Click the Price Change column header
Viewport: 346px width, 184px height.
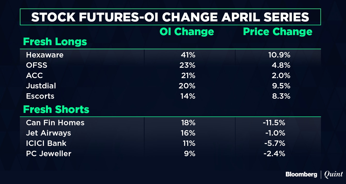(278, 32)
